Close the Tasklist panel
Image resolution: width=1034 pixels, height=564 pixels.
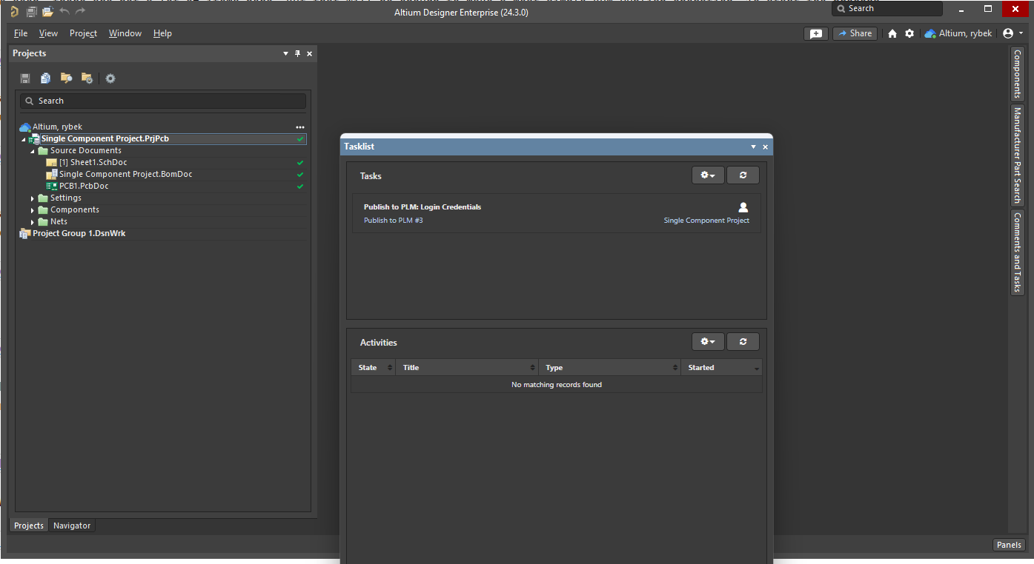coord(766,147)
